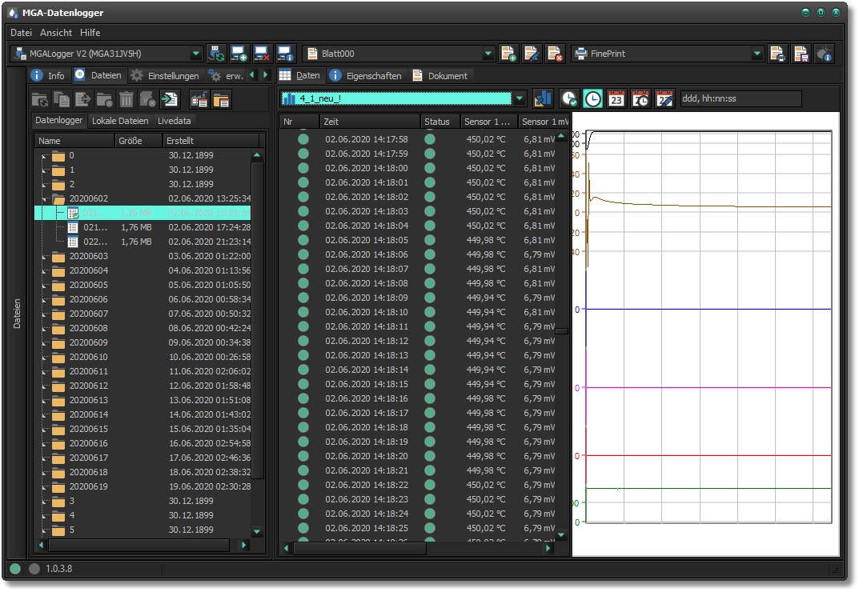Switch to the Dokument tab

click(x=441, y=75)
